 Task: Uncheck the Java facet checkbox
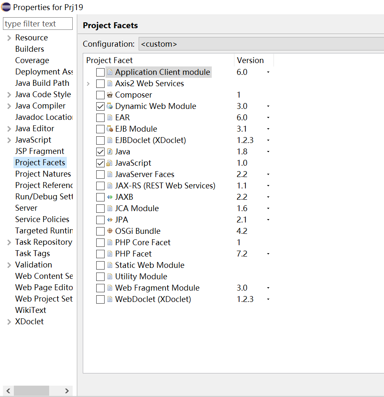(100, 152)
